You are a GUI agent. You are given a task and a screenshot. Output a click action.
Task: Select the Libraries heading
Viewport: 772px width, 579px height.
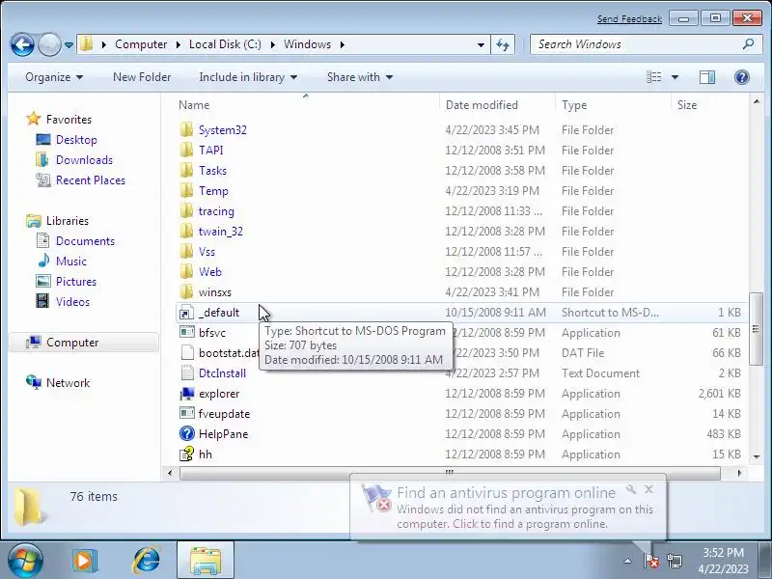67,221
